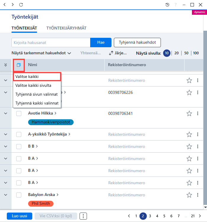Tick the checkbox for Avotie Hilkka
Viewport: 207px width, 222px height.
(19, 113)
